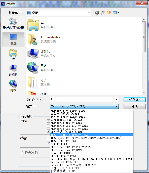
Task: Toggle the 缩览图(T) checkbox
Action: (22, 152)
